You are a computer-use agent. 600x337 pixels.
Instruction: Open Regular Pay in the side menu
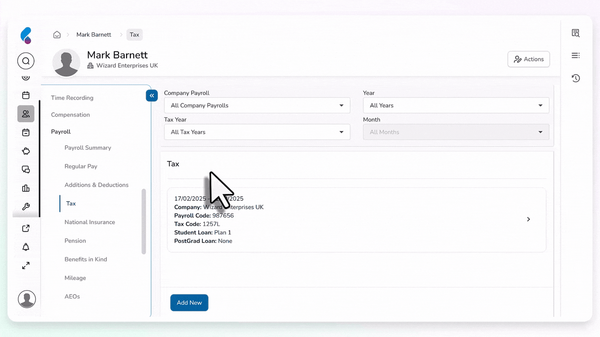pyautogui.click(x=81, y=166)
